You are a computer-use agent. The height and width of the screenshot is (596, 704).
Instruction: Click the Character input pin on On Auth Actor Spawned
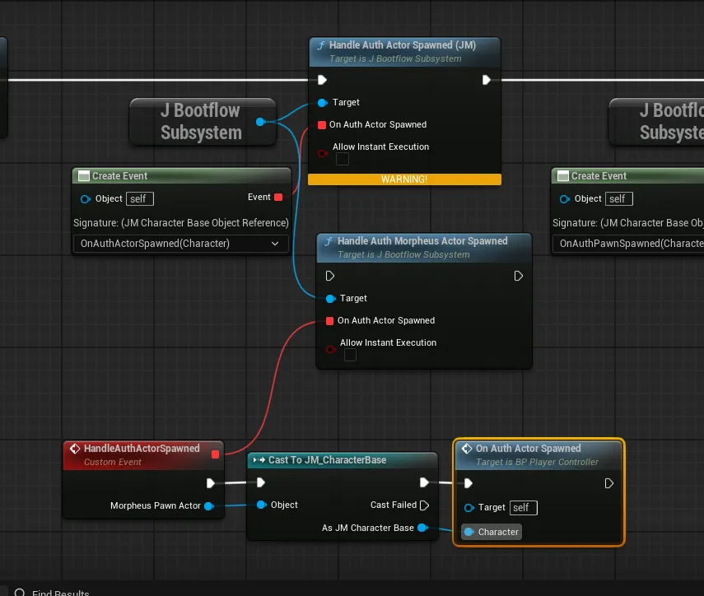[x=469, y=532]
